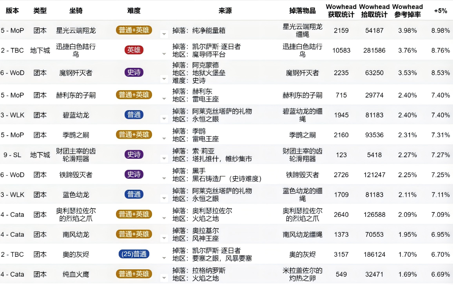Select the 迅捷白色陆行鸟 mount name cell
Image resolution: width=453 pixels, height=285 pixels.
pyautogui.click(x=76, y=50)
